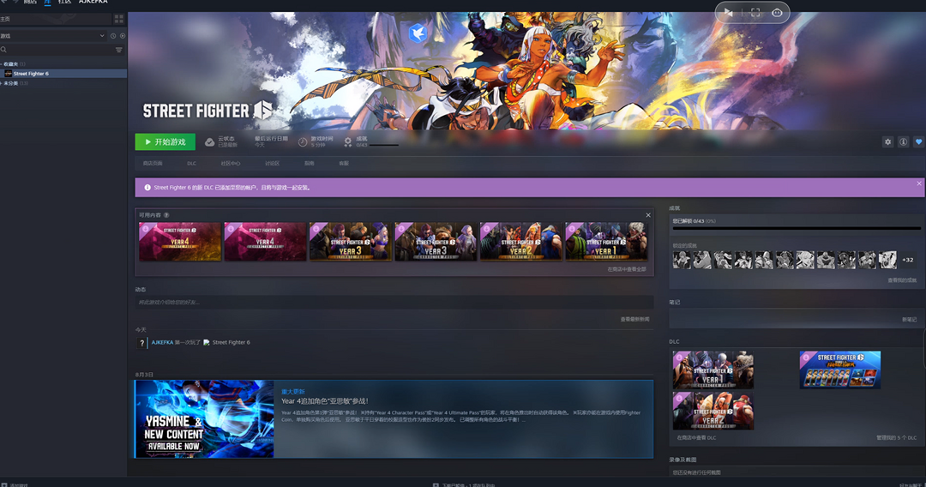This screenshot has height=487, width=926.
Task: Click the header achievements progress bar
Action: (384, 145)
